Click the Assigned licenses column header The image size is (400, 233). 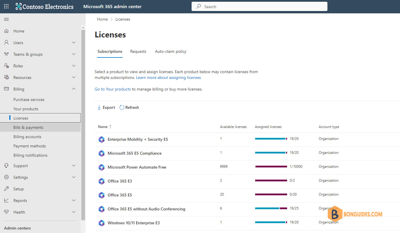[268, 127]
